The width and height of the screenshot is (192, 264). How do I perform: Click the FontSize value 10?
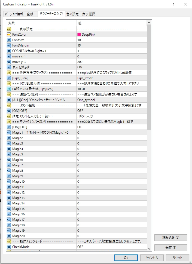(111, 40)
